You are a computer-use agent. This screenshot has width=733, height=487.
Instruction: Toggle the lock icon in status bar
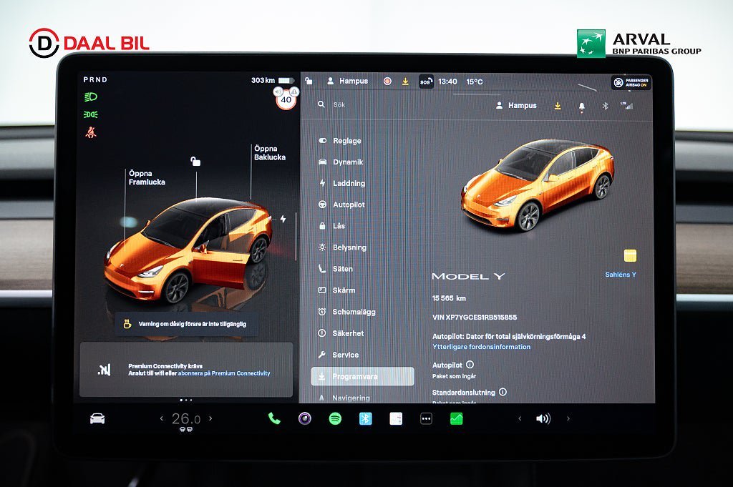click(309, 82)
